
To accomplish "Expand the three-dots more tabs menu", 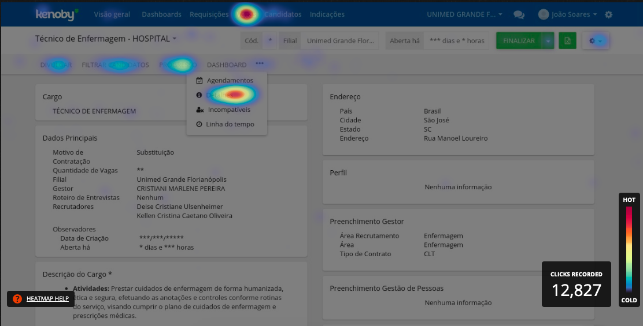I will [x=260, y=64].
